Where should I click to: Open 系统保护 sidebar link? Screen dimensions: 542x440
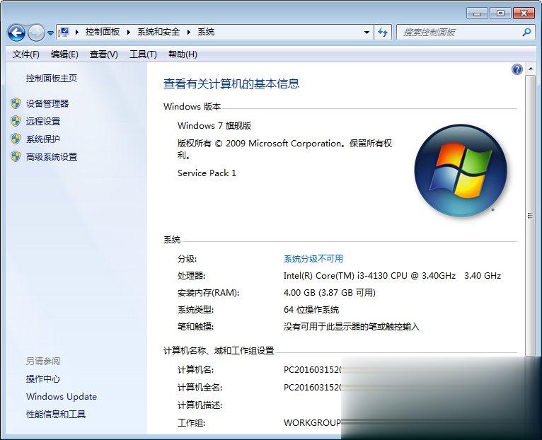pyautogui.click(x=43, y=139)
